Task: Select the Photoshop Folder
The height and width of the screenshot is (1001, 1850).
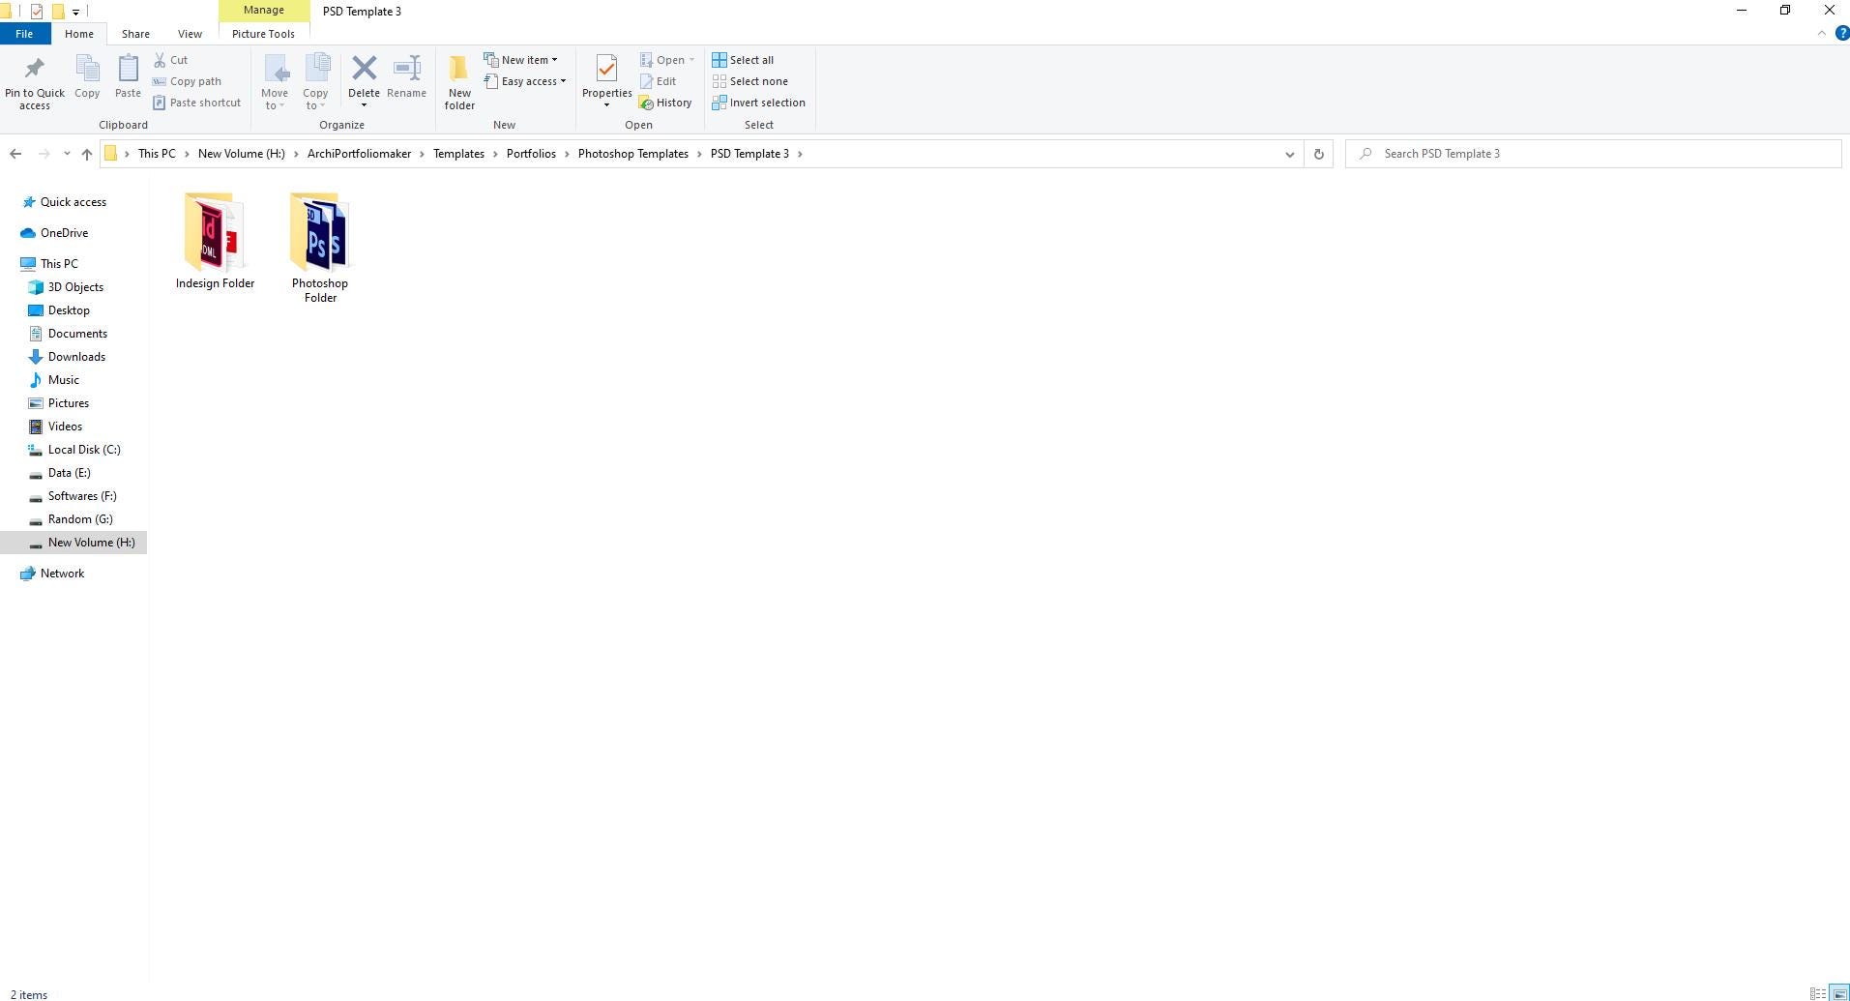Action: coord(320,247)
